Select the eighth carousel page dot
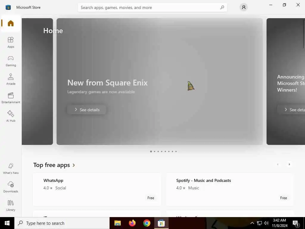The image size is (305, 229). click(176, 151)
